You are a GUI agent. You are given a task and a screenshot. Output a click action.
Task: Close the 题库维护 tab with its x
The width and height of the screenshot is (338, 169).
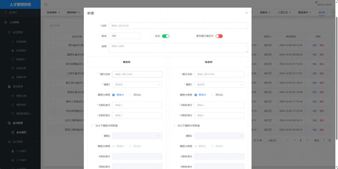79,12
